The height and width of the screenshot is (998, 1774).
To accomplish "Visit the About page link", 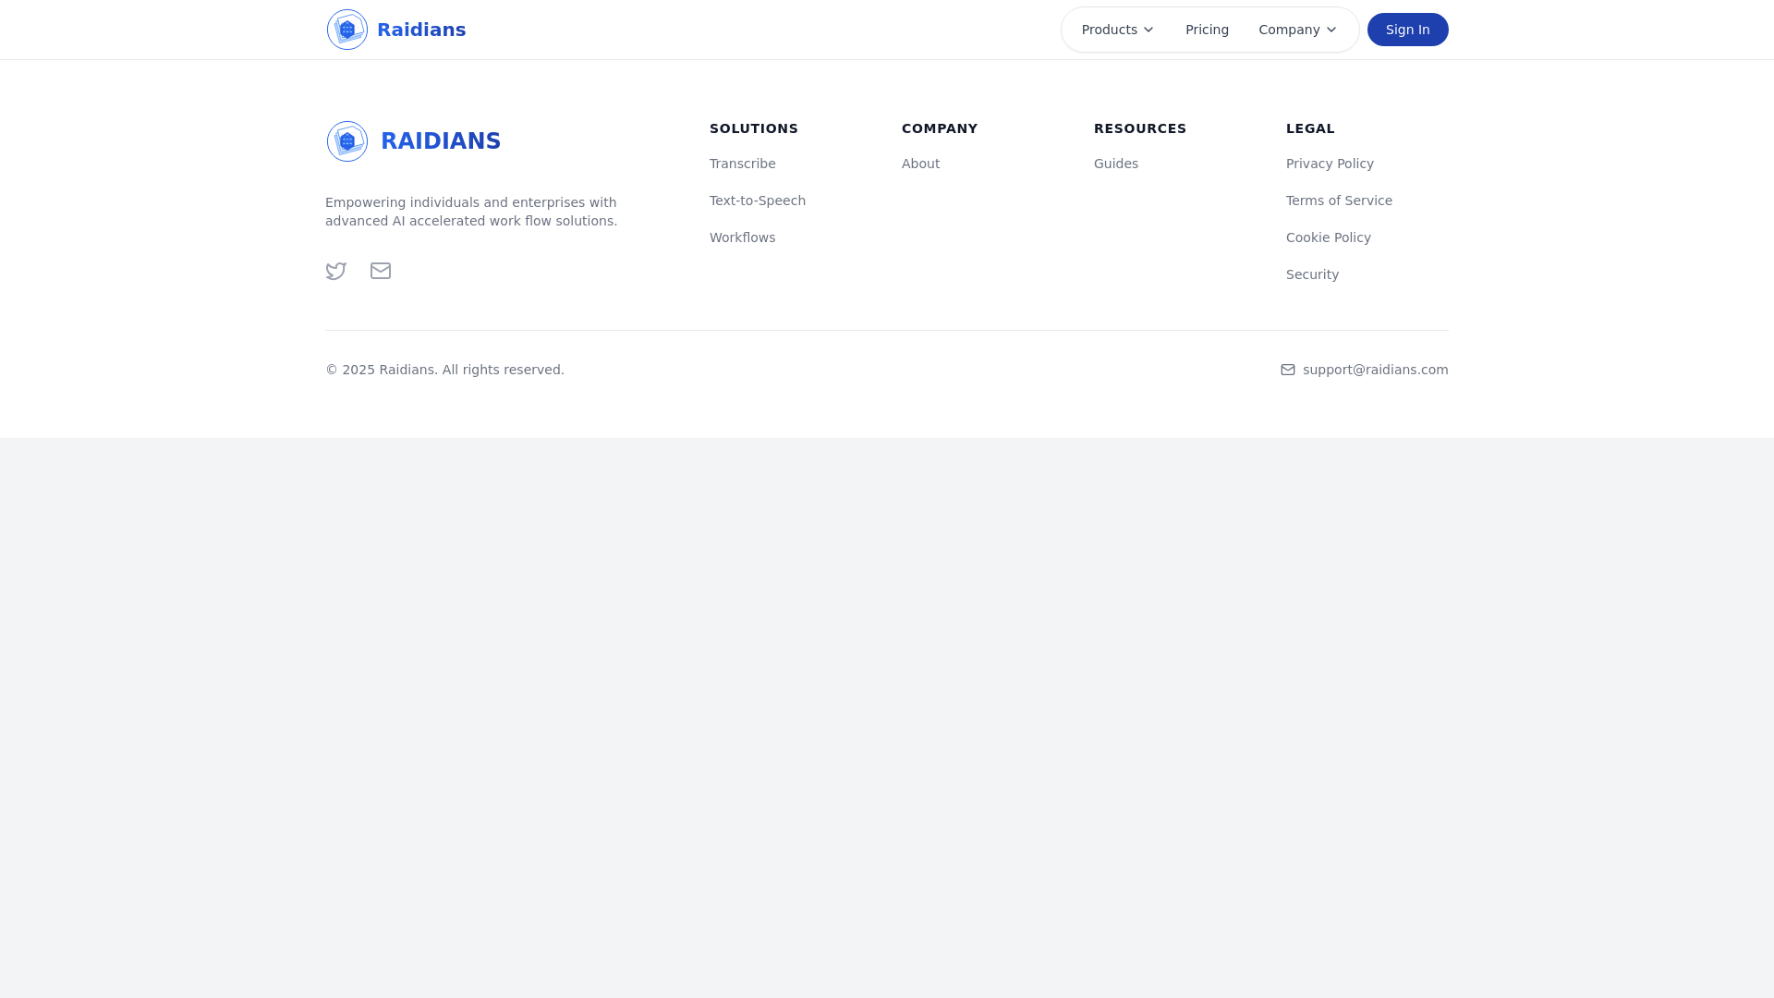I will coord(920,164).
